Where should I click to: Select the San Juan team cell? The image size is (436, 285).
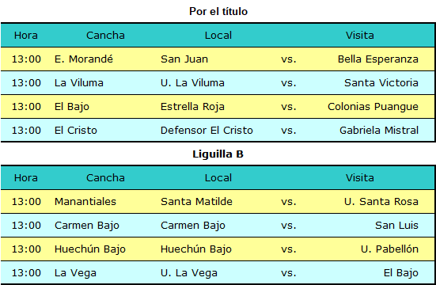coord(184,59)
